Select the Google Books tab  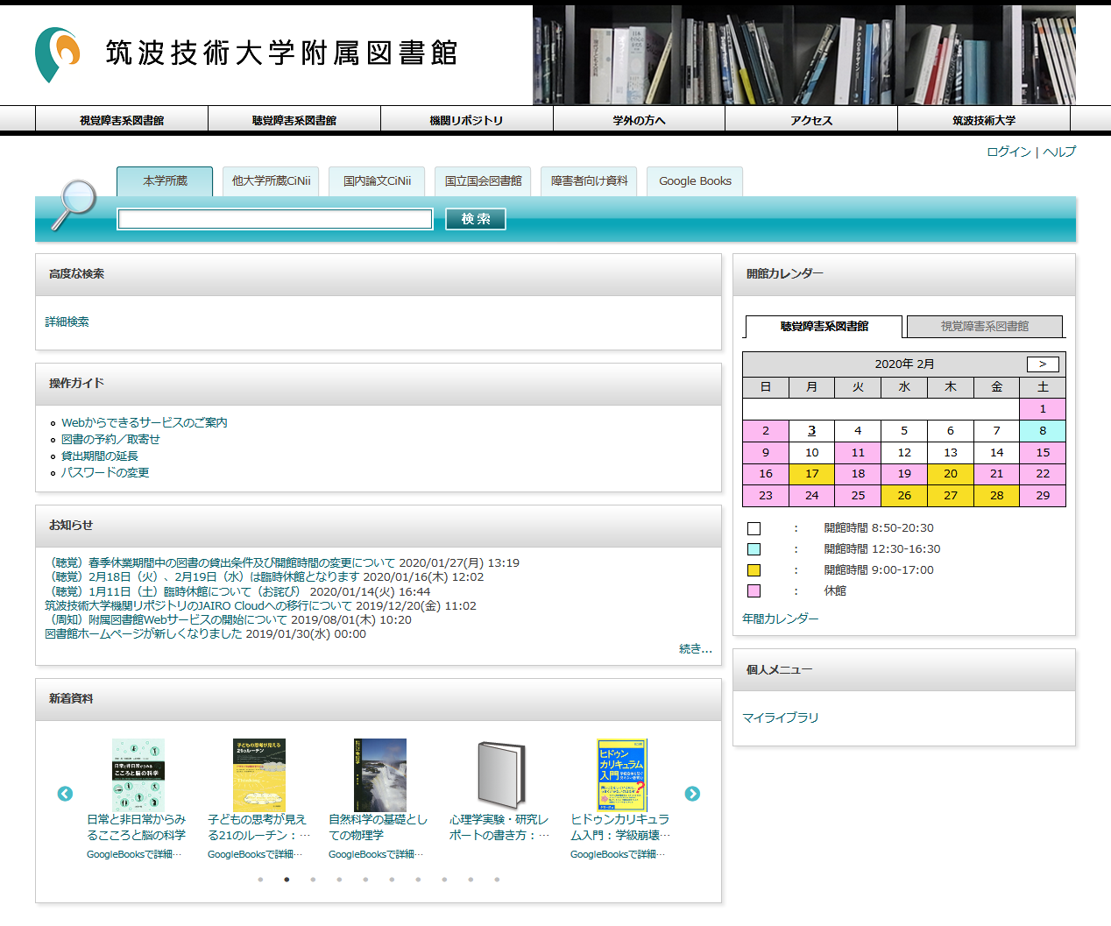click(x=695, y=181)
